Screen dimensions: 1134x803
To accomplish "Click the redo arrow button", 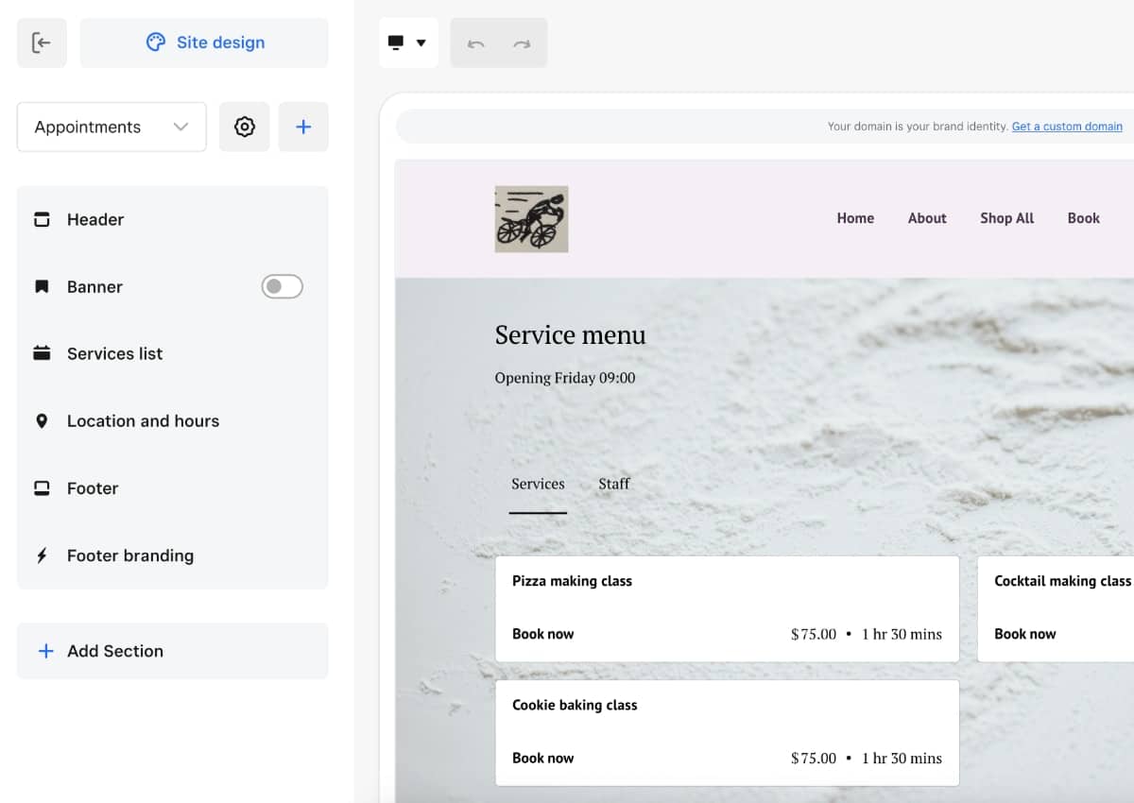I will (522, 43).
